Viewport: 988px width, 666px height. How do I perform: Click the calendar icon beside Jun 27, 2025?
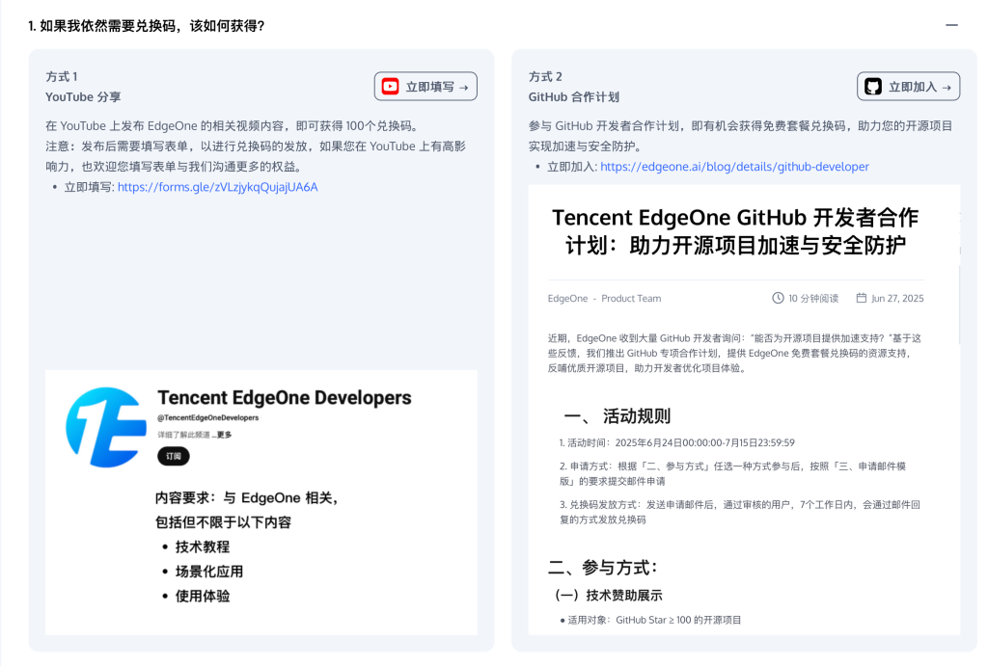pos(862,299)
